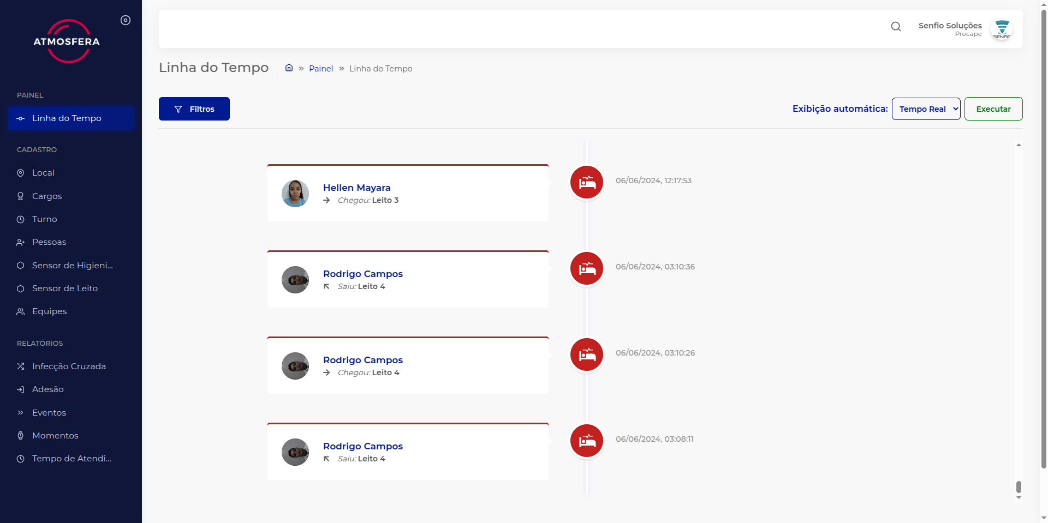
Task: Open the Senfio user profile avatar
Action: click(1002, 29)
